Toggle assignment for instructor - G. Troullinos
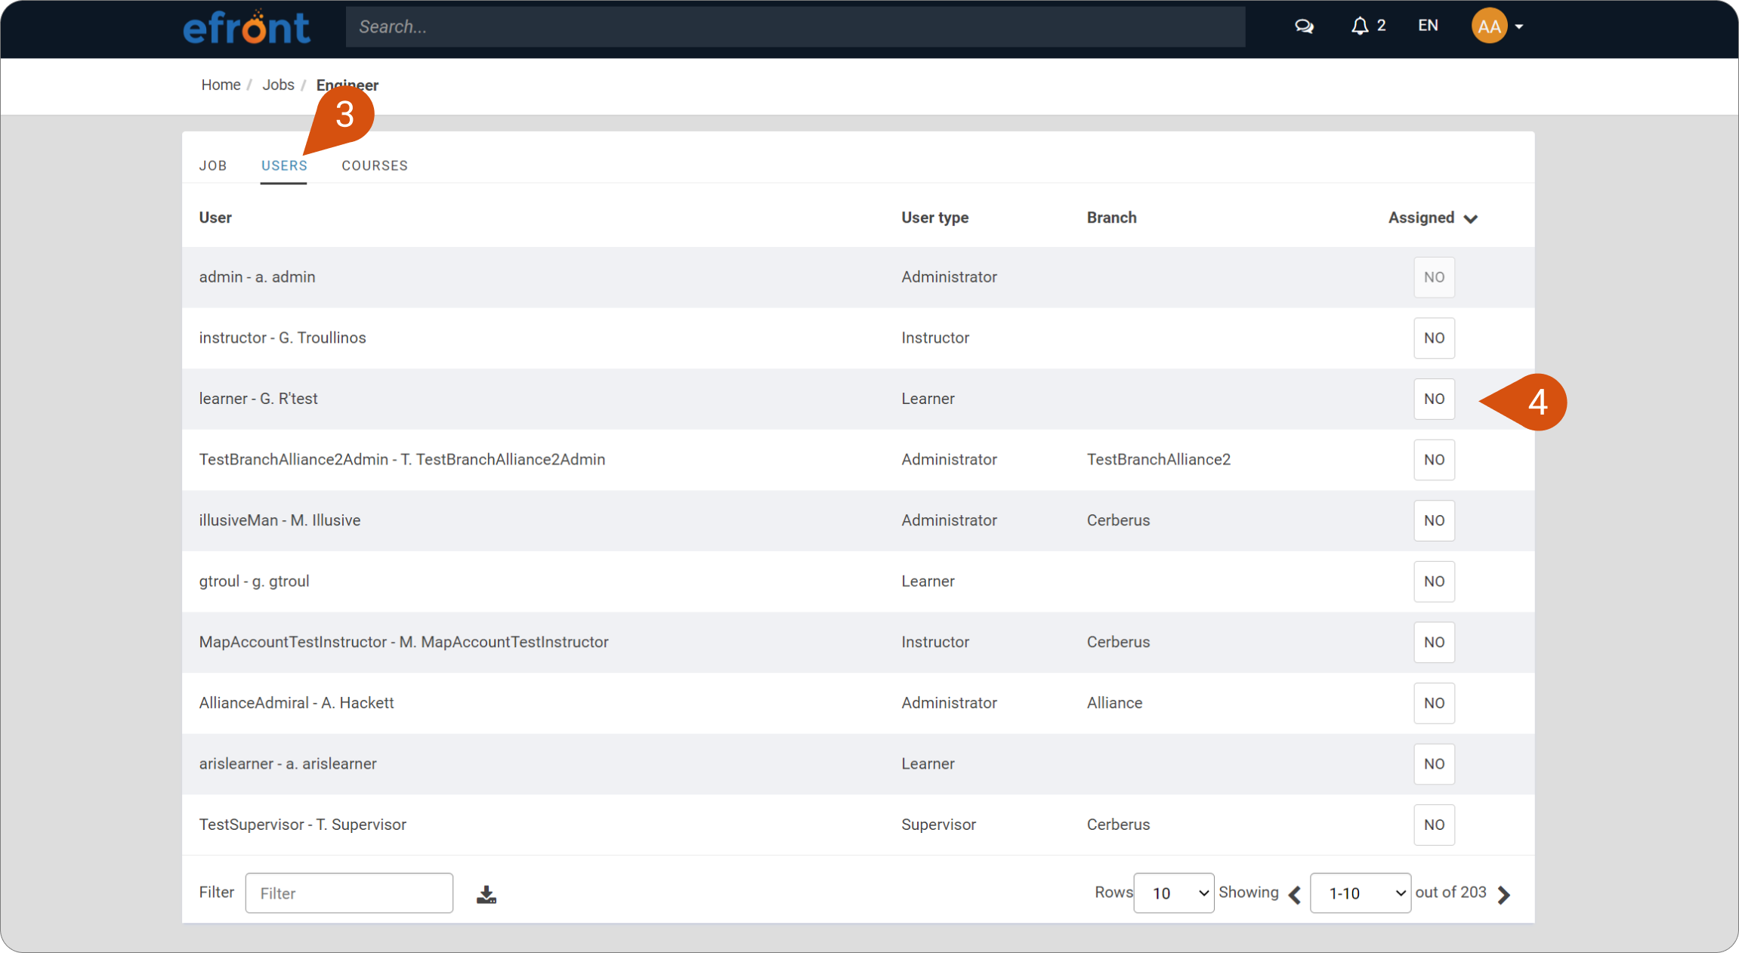Screen dimensions: 1739x953 tap(1434, 338)
